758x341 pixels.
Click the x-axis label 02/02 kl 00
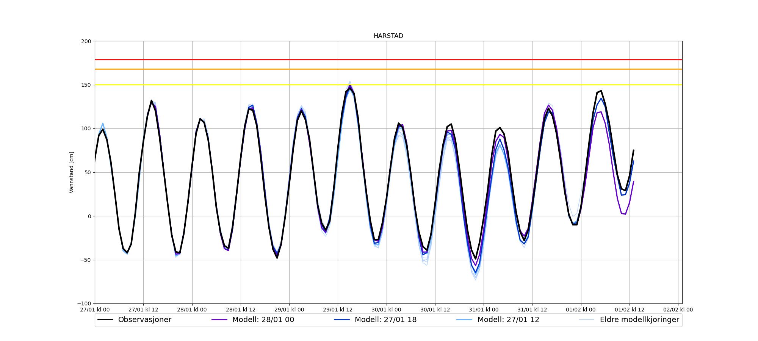[x=678, y=310]
